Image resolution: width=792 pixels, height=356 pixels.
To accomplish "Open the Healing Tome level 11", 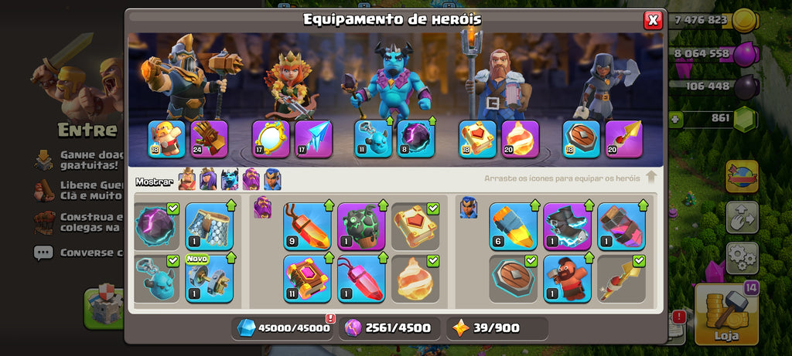I will coord(307,279).
